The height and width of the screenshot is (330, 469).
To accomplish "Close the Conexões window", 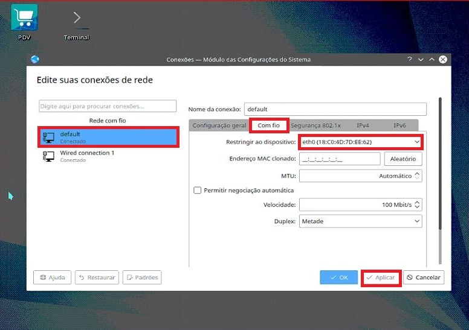I will click(x=443, y=60).
